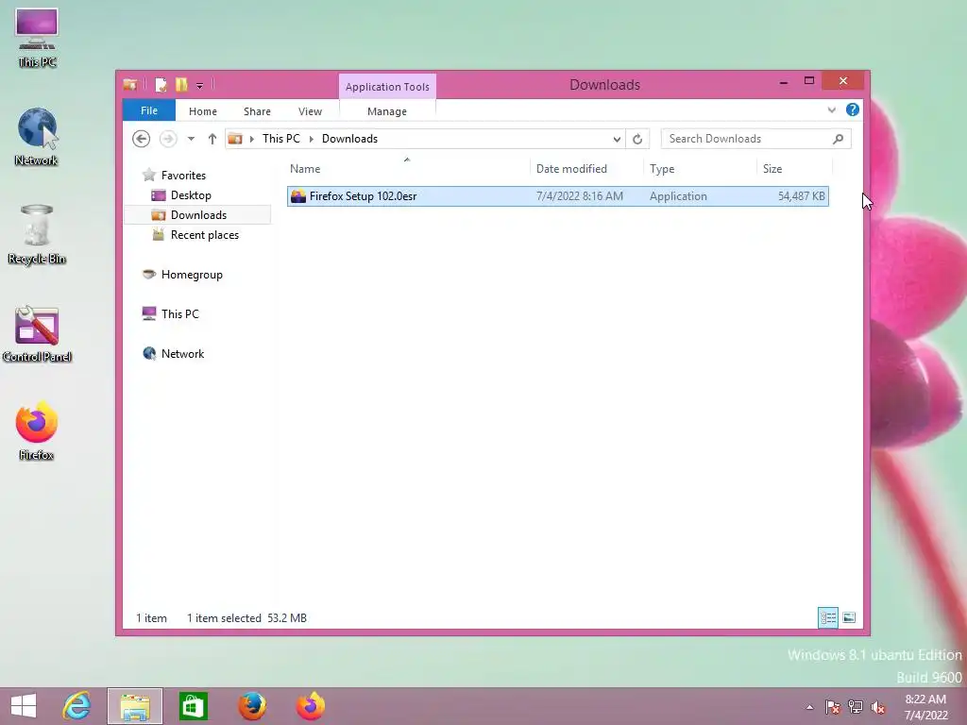Open the Explorer Help question mark
This screenshot has width=967, height=725.
tap(853, 110)
